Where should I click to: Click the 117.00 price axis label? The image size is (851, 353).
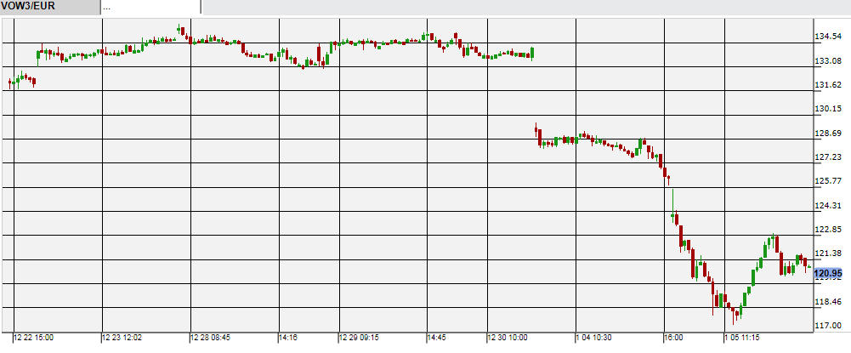828,326
